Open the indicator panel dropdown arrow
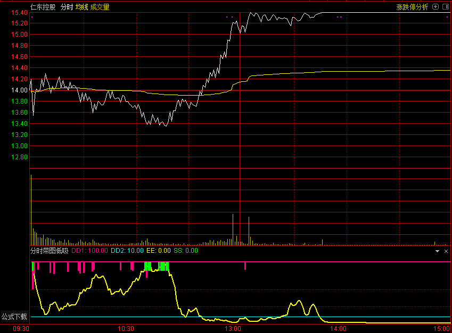This screenshot has height=333, width=452. pyautogui.click(x=437, y=251)
